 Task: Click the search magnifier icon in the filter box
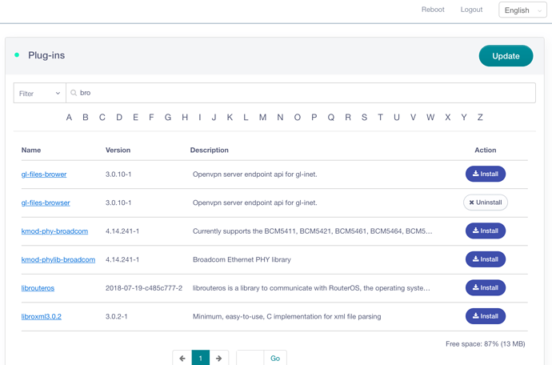tap(74, 93)
